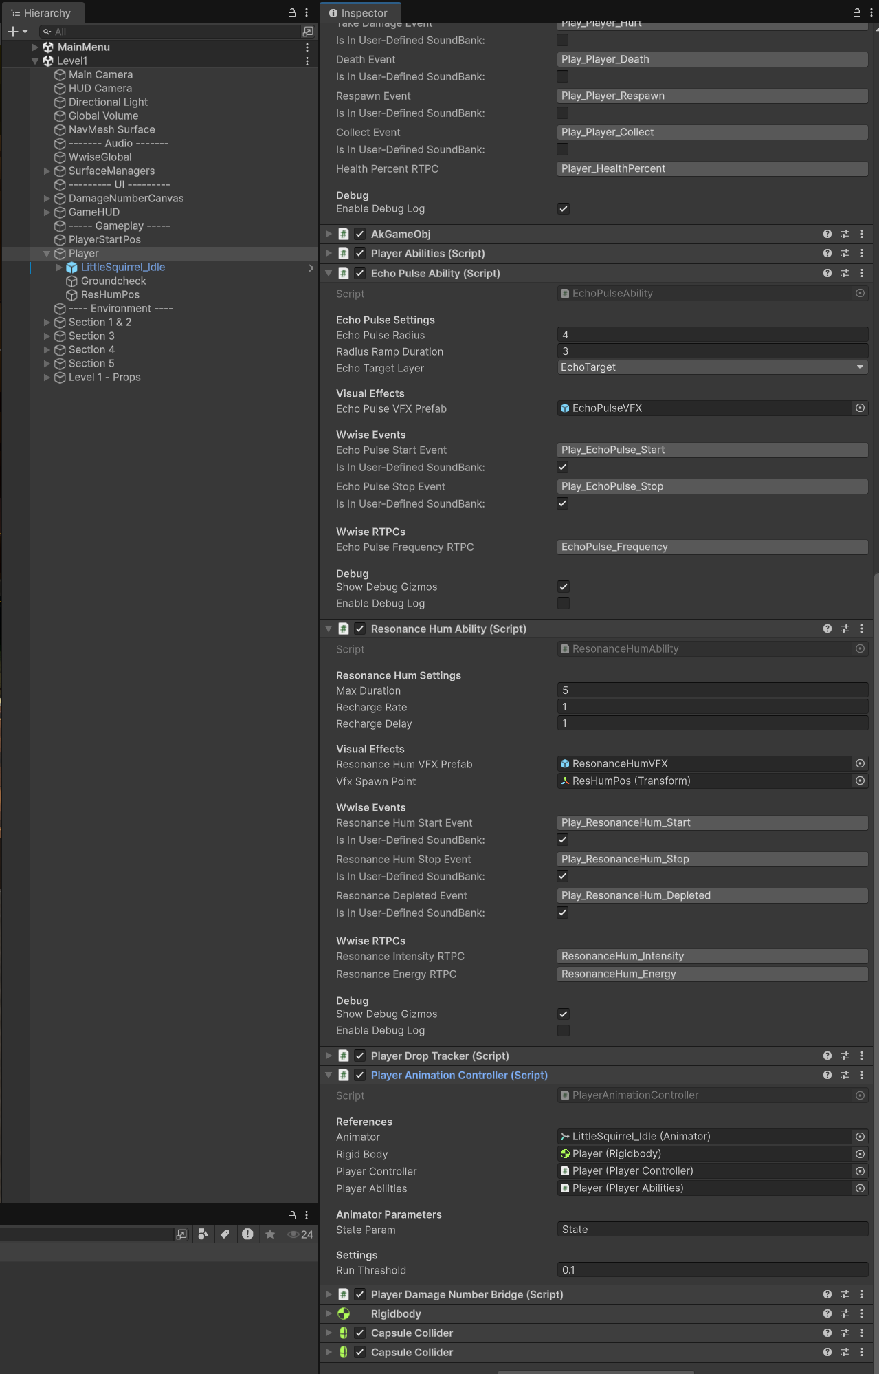
Task: Expand Section 1 & 2 group
Action: coord(47,322)
